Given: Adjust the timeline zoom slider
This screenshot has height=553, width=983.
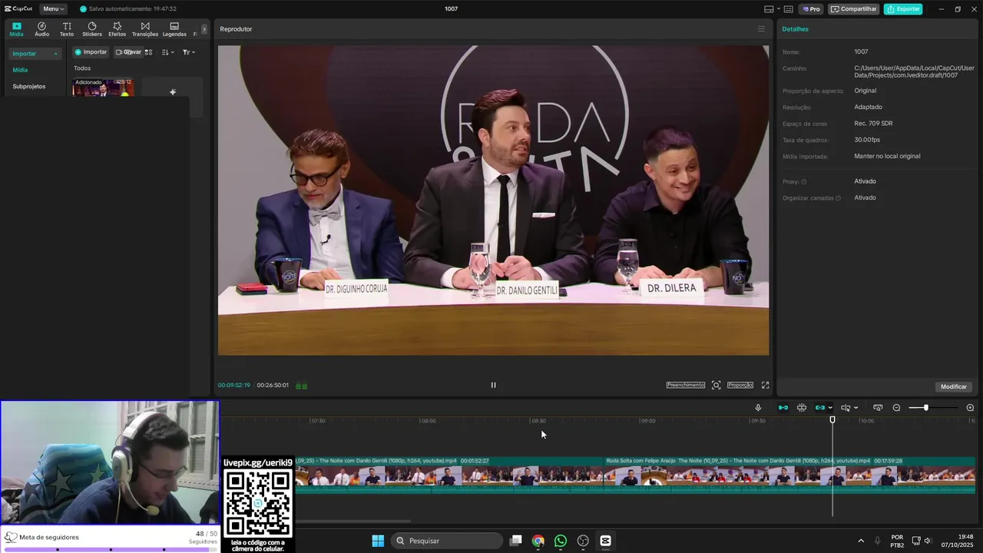Looking at the screenshot, I should [x=925, y=408].
